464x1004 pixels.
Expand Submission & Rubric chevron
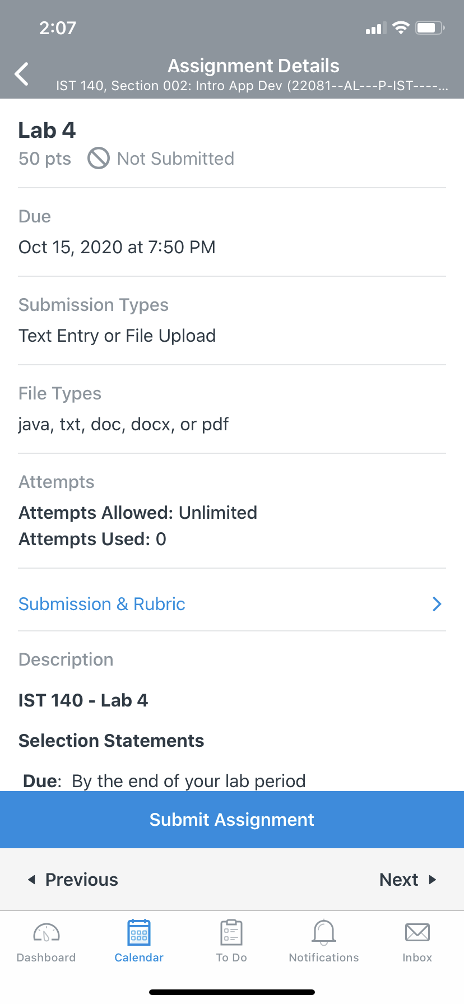(x=437, y=604)
